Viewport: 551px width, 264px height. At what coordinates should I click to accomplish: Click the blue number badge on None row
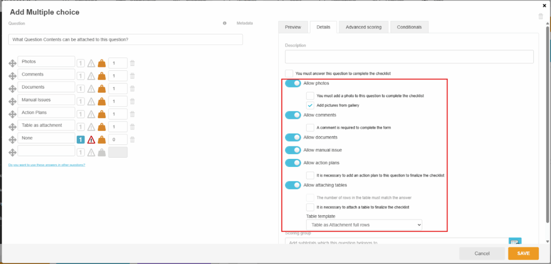tap(81, 140)
